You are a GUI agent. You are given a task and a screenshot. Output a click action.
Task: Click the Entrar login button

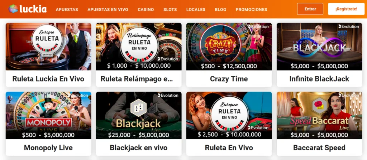(x=310, y=9)
